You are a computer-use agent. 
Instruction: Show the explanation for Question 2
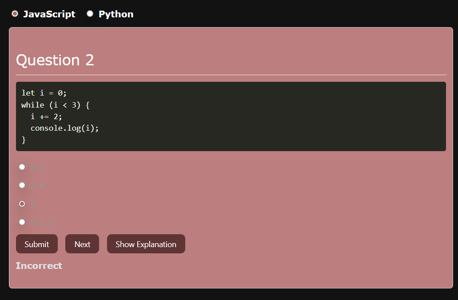(x=146, y=244)
